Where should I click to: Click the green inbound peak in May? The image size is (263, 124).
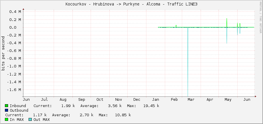tap(227, 22)
